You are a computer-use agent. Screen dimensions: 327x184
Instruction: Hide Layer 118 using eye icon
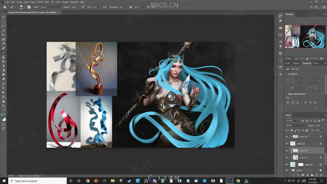pyautogui.click(x=287, y=137)
